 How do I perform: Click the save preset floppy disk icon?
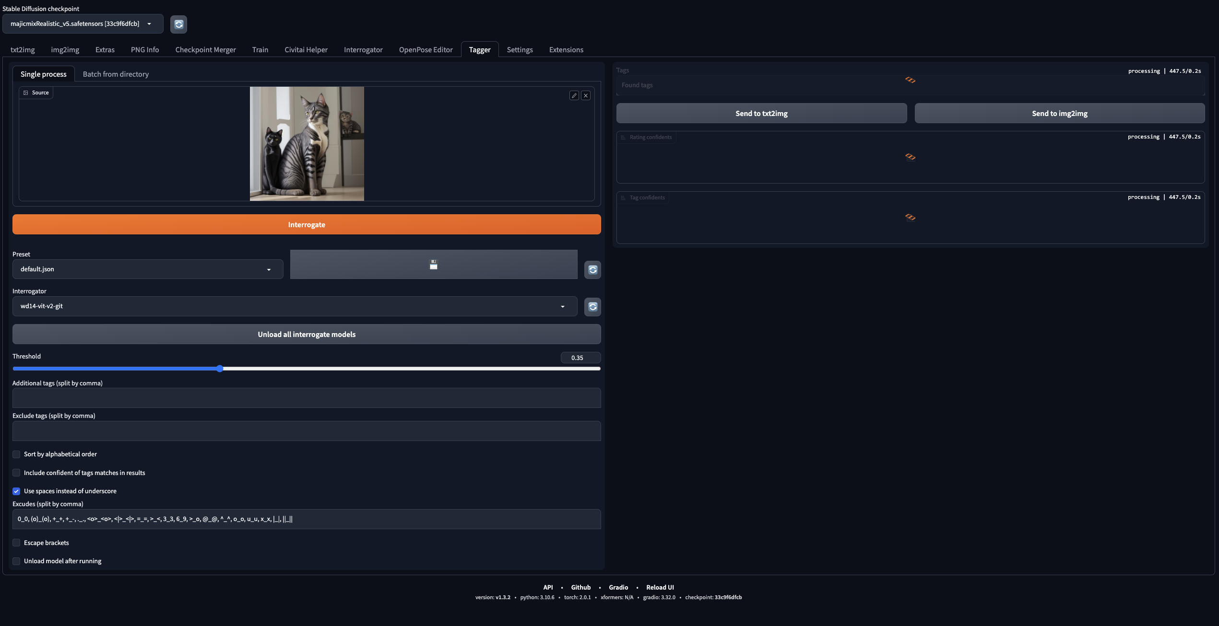click(x=433, y=265)
